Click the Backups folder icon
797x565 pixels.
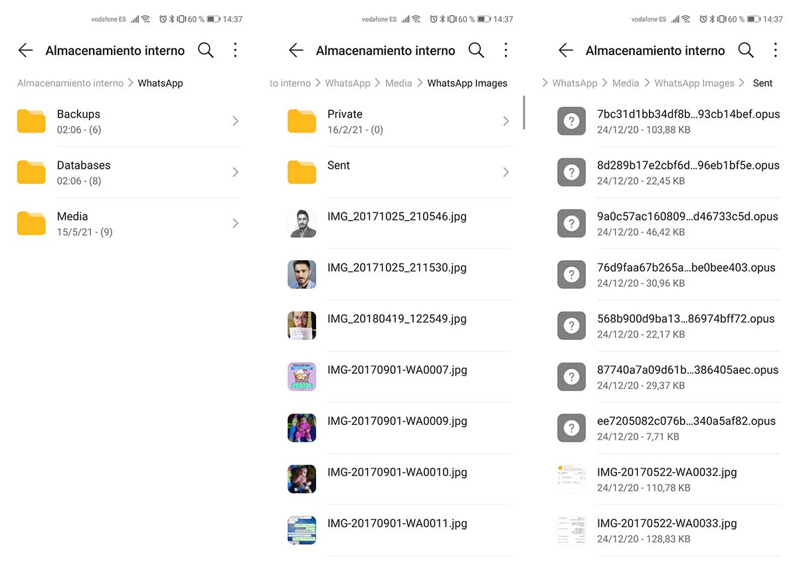pos(31,121)
